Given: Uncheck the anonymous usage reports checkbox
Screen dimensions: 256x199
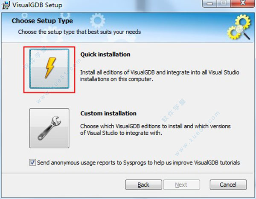Looking at the screenshot, I should tap(32, 162).
